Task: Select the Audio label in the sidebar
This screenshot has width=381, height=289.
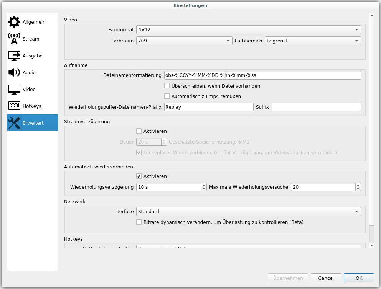Action: (29, 73)
